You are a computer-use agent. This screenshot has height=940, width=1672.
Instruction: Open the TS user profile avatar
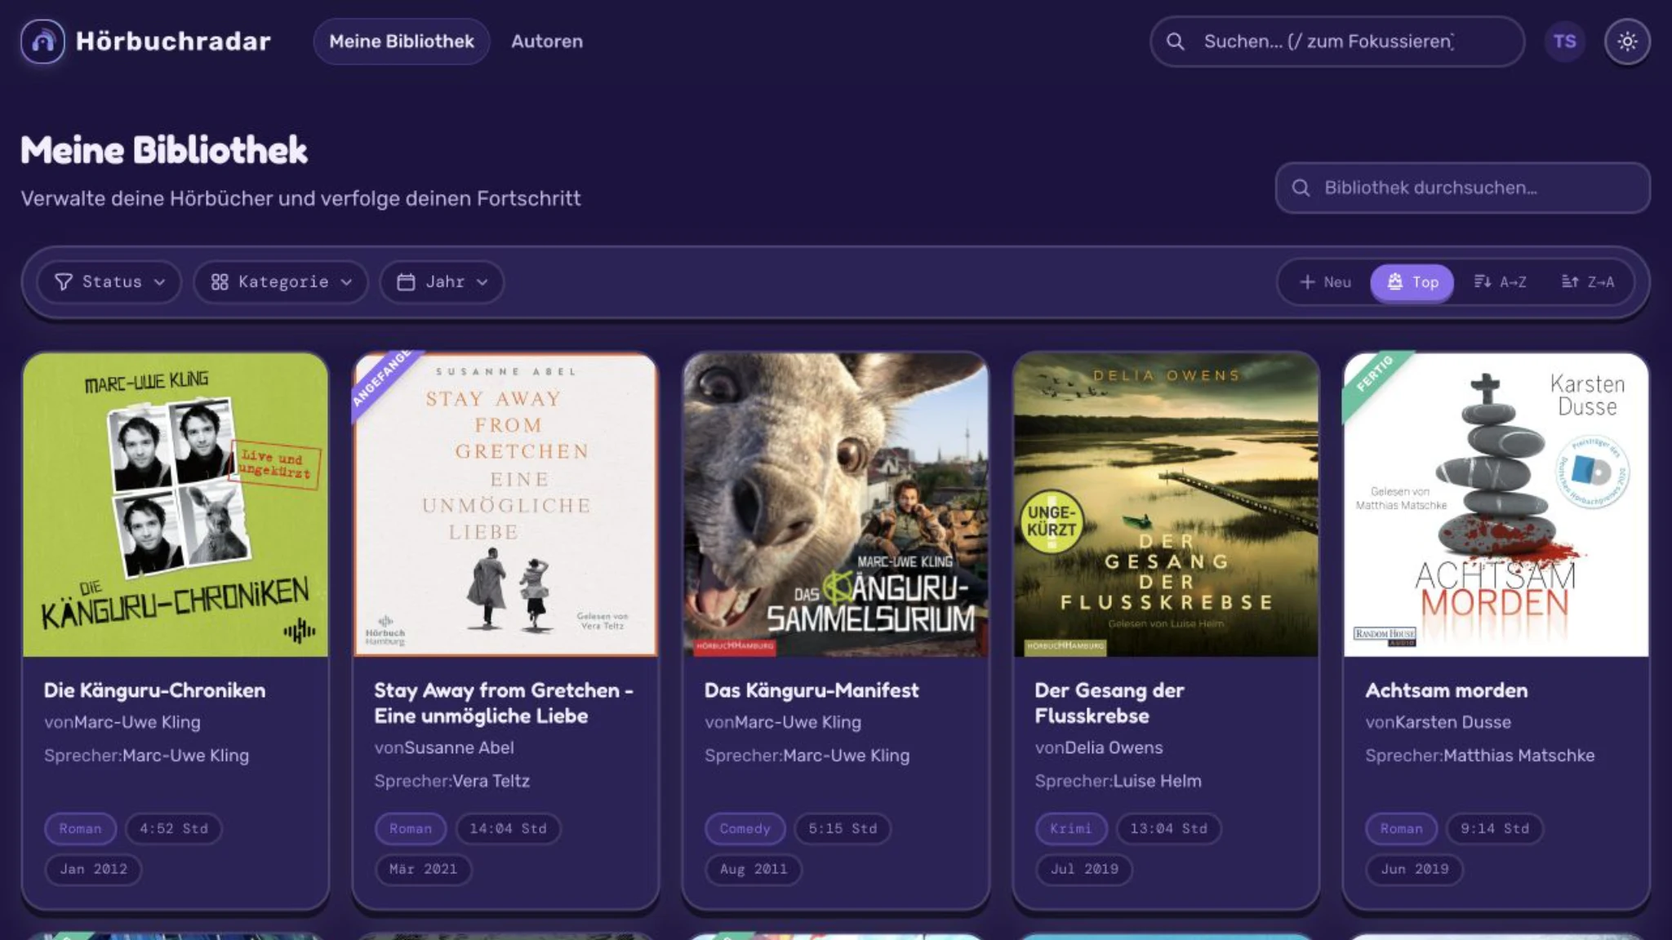tap(1564, 42)
